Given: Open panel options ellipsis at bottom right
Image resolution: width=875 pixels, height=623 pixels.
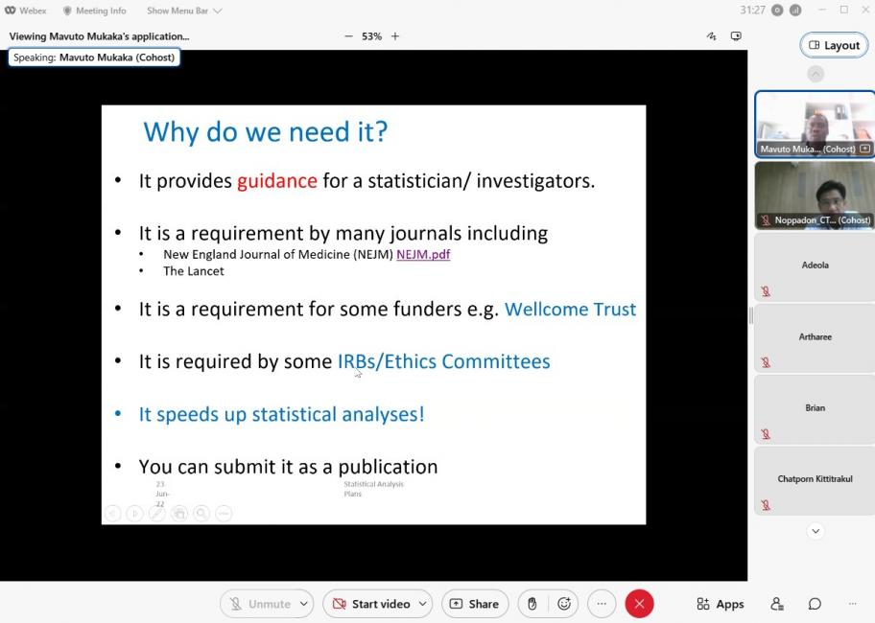Looking at the screenshot, I should (x=852, y=604).
